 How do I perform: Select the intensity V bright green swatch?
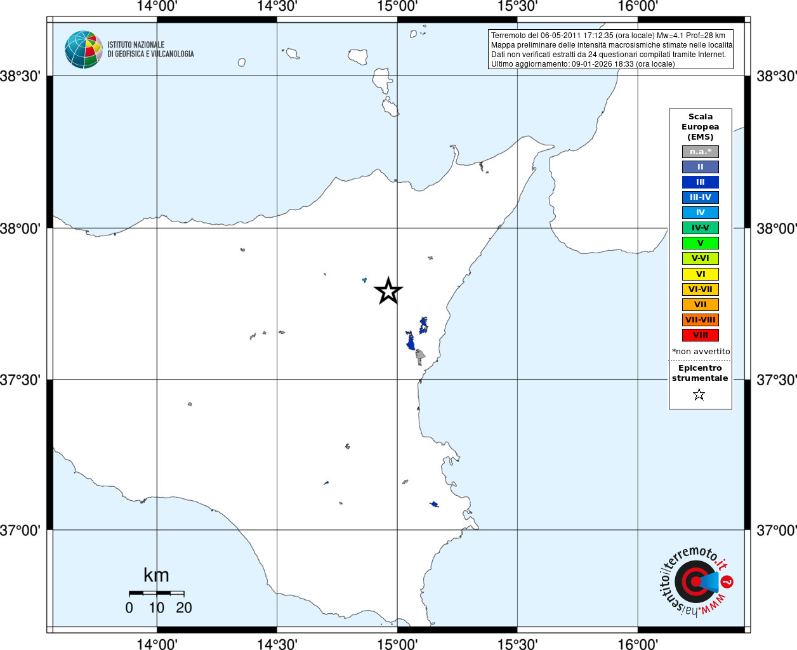tap(701, 243)
